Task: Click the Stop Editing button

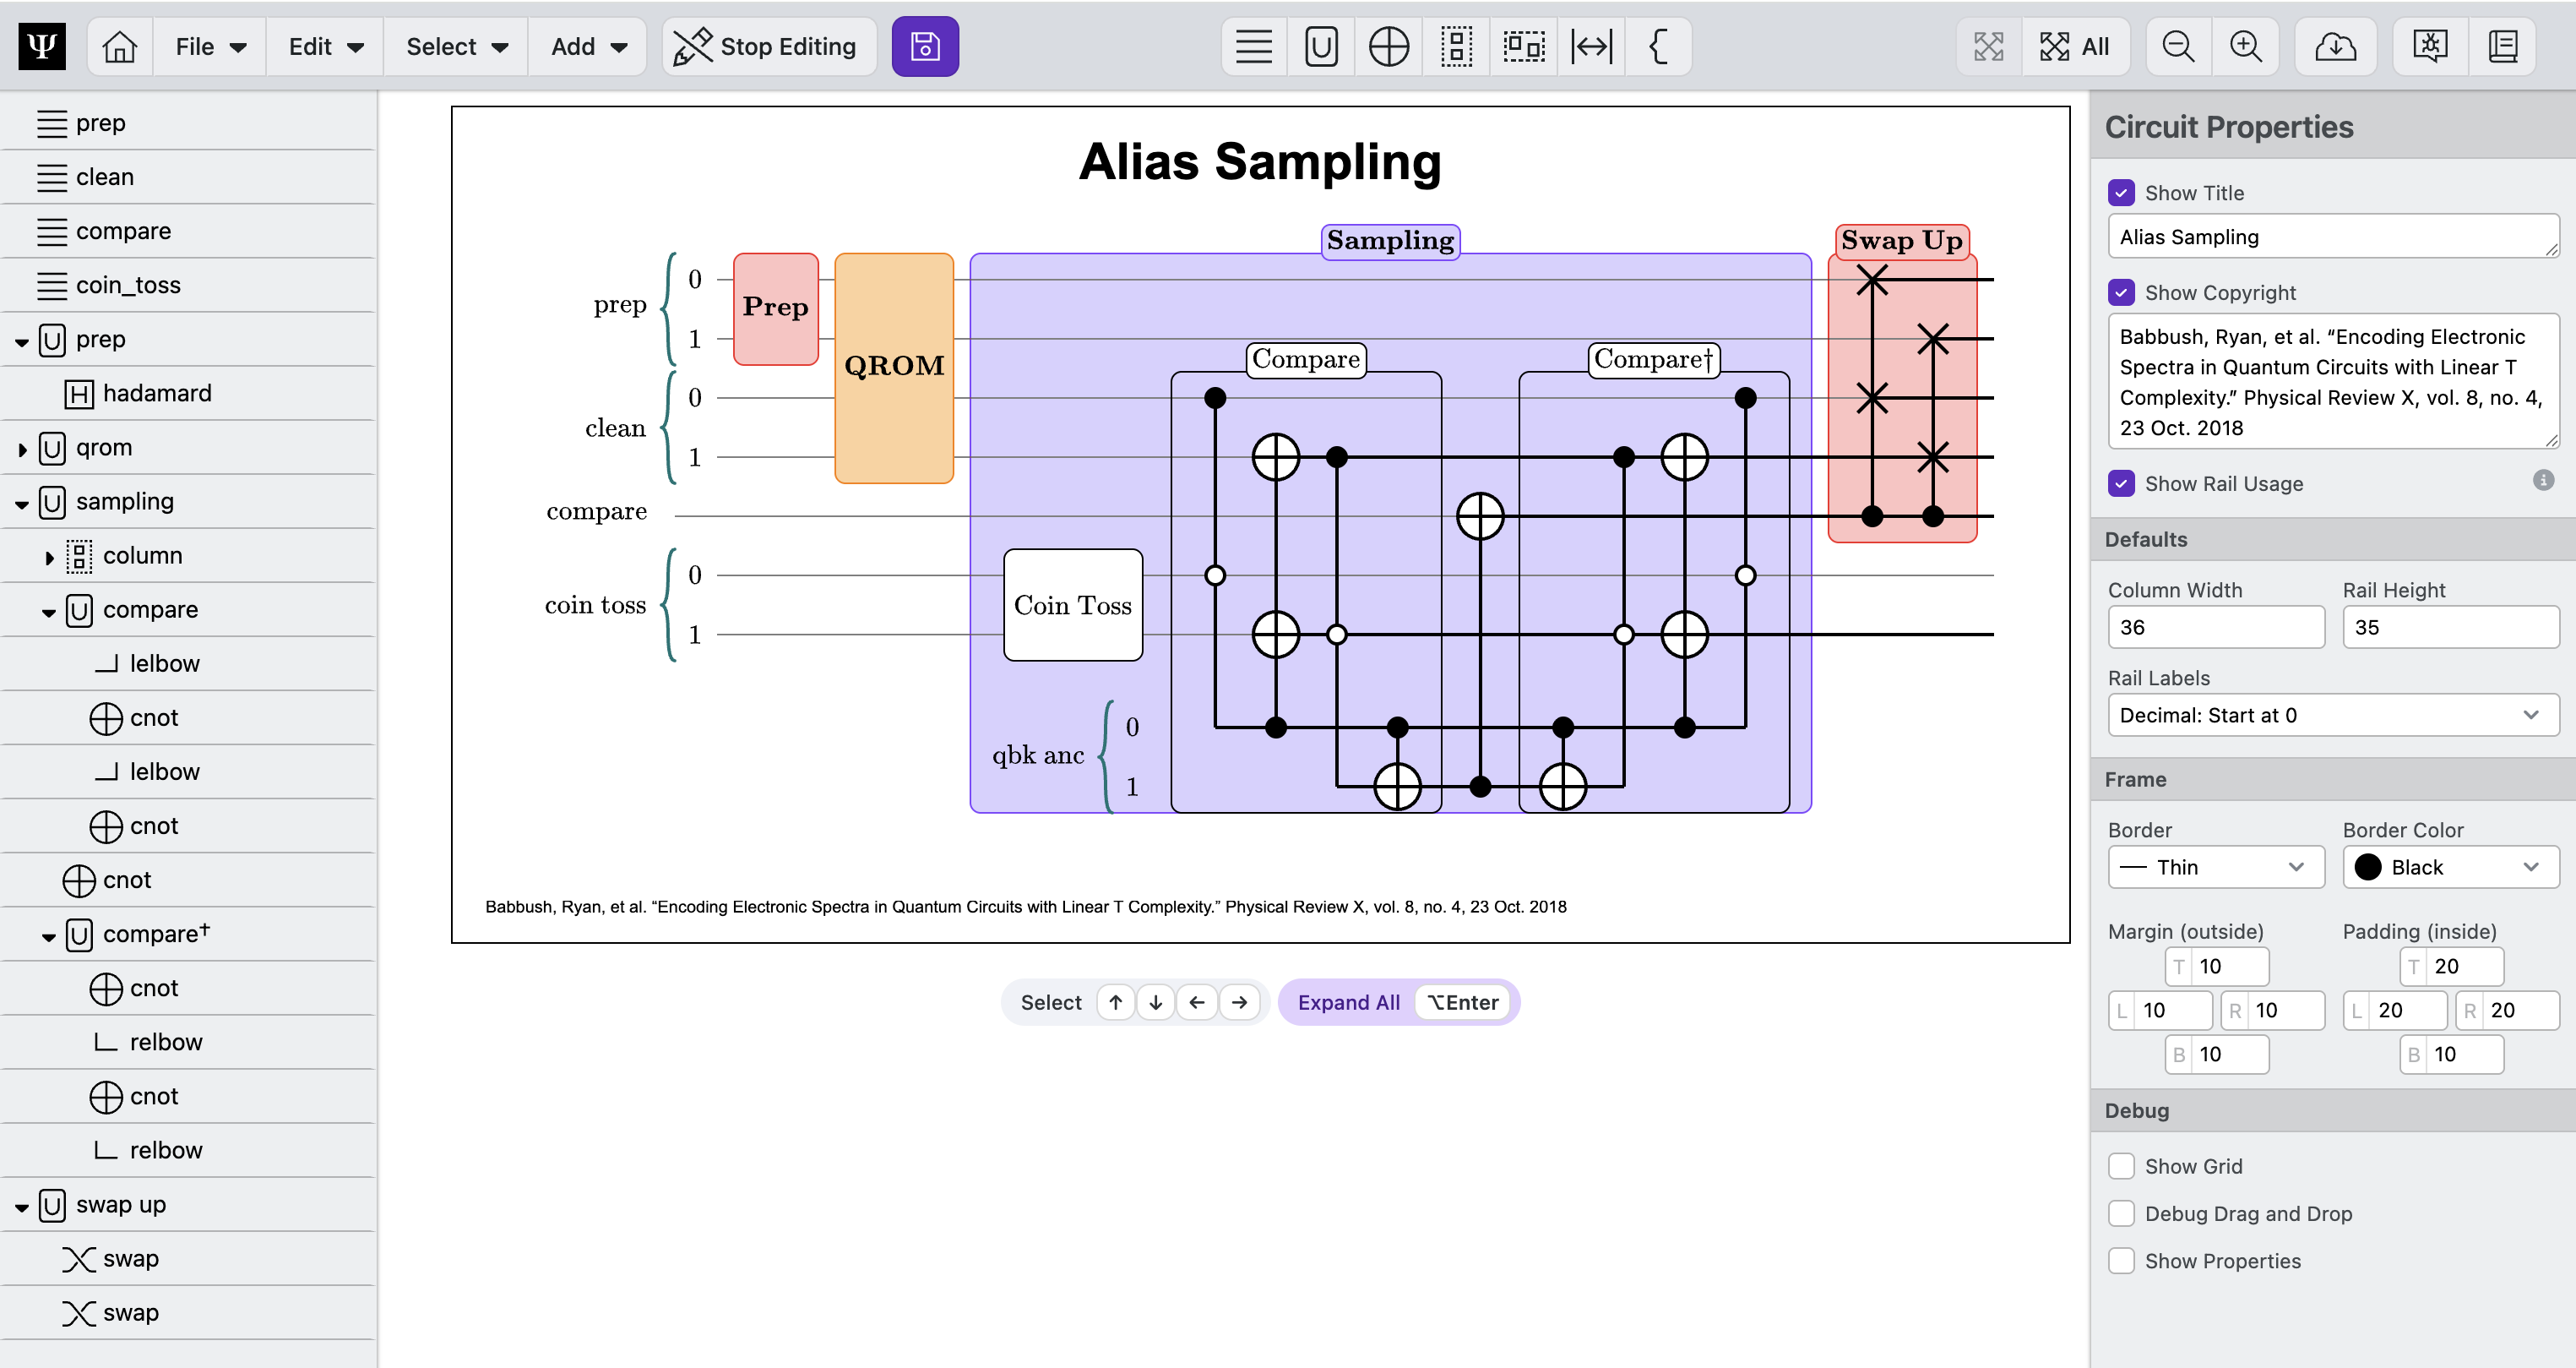Action: [767, 46]
